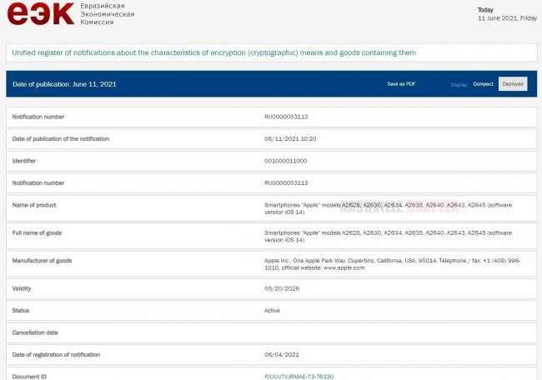Click the 06/11/2021 10:20 publication timestamp
Screen dimensions: 542x380
click(289, 138)
